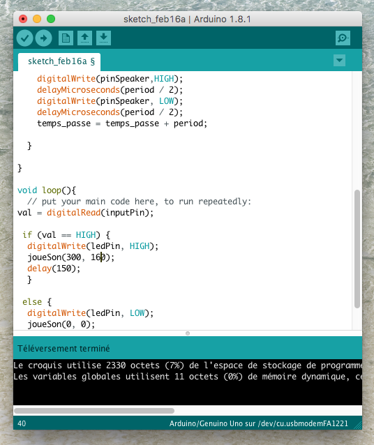The image size is (374, 445).
Task: Click the green zoom window button
Action: 51,19
